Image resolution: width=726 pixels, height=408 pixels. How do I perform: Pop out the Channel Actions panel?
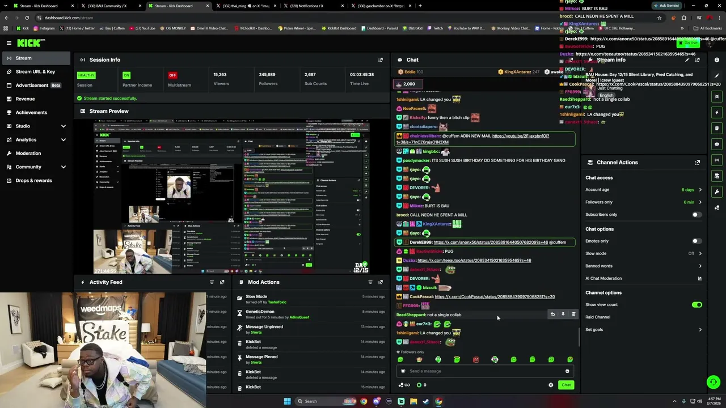click(698, 163)
